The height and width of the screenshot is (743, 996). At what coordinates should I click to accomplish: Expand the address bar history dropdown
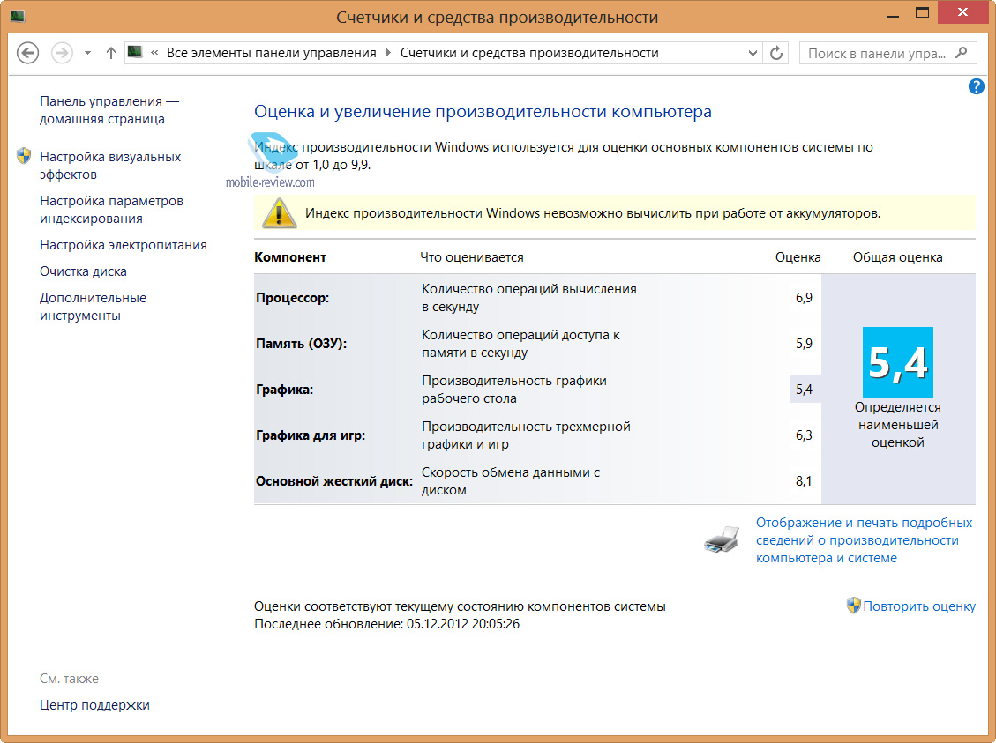coord(753,53)
